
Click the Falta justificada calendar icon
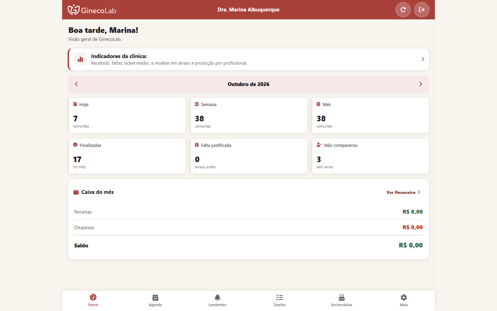tap(197, 145)
